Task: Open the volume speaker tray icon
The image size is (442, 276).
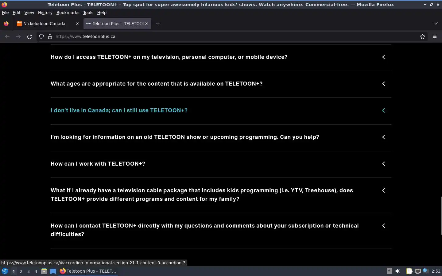Action: (398, 271)
